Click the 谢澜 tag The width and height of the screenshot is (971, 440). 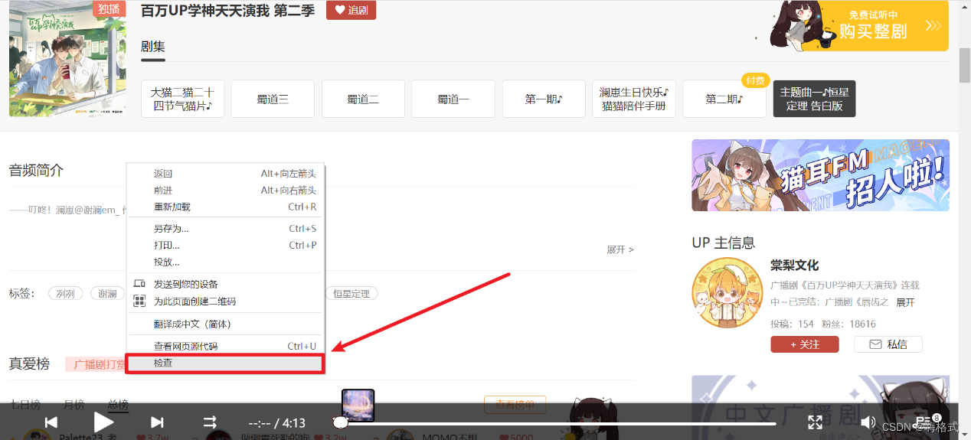pos(107,293)
